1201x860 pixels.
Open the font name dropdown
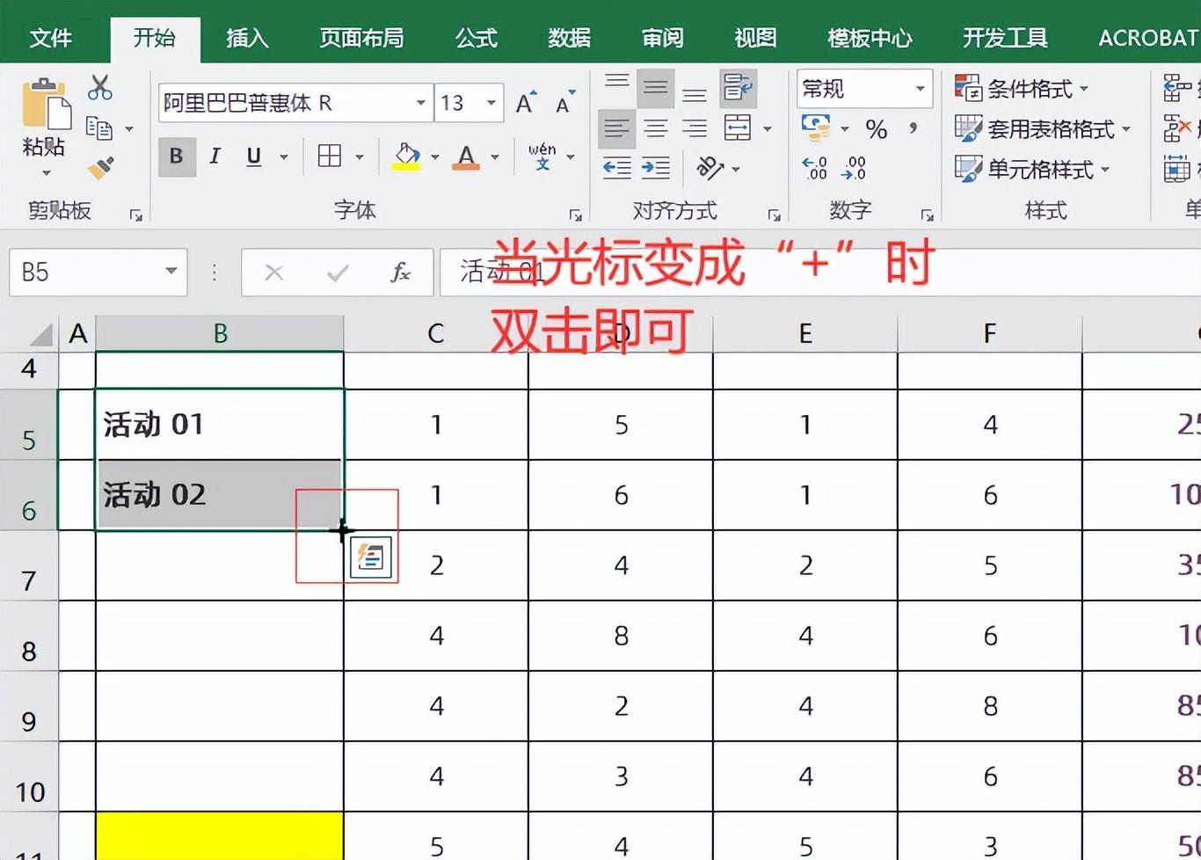tap(420, 103)
